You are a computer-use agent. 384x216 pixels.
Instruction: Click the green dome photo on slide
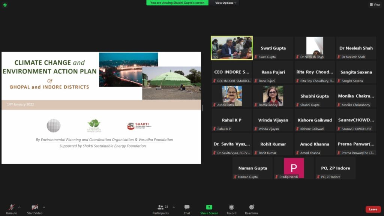171,83
